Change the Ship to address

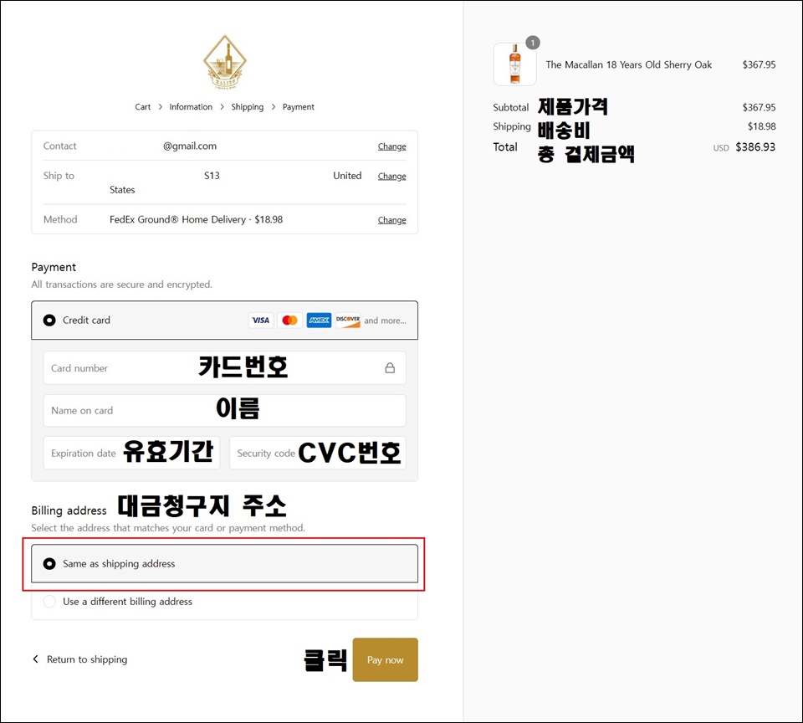tap(391, 177)
